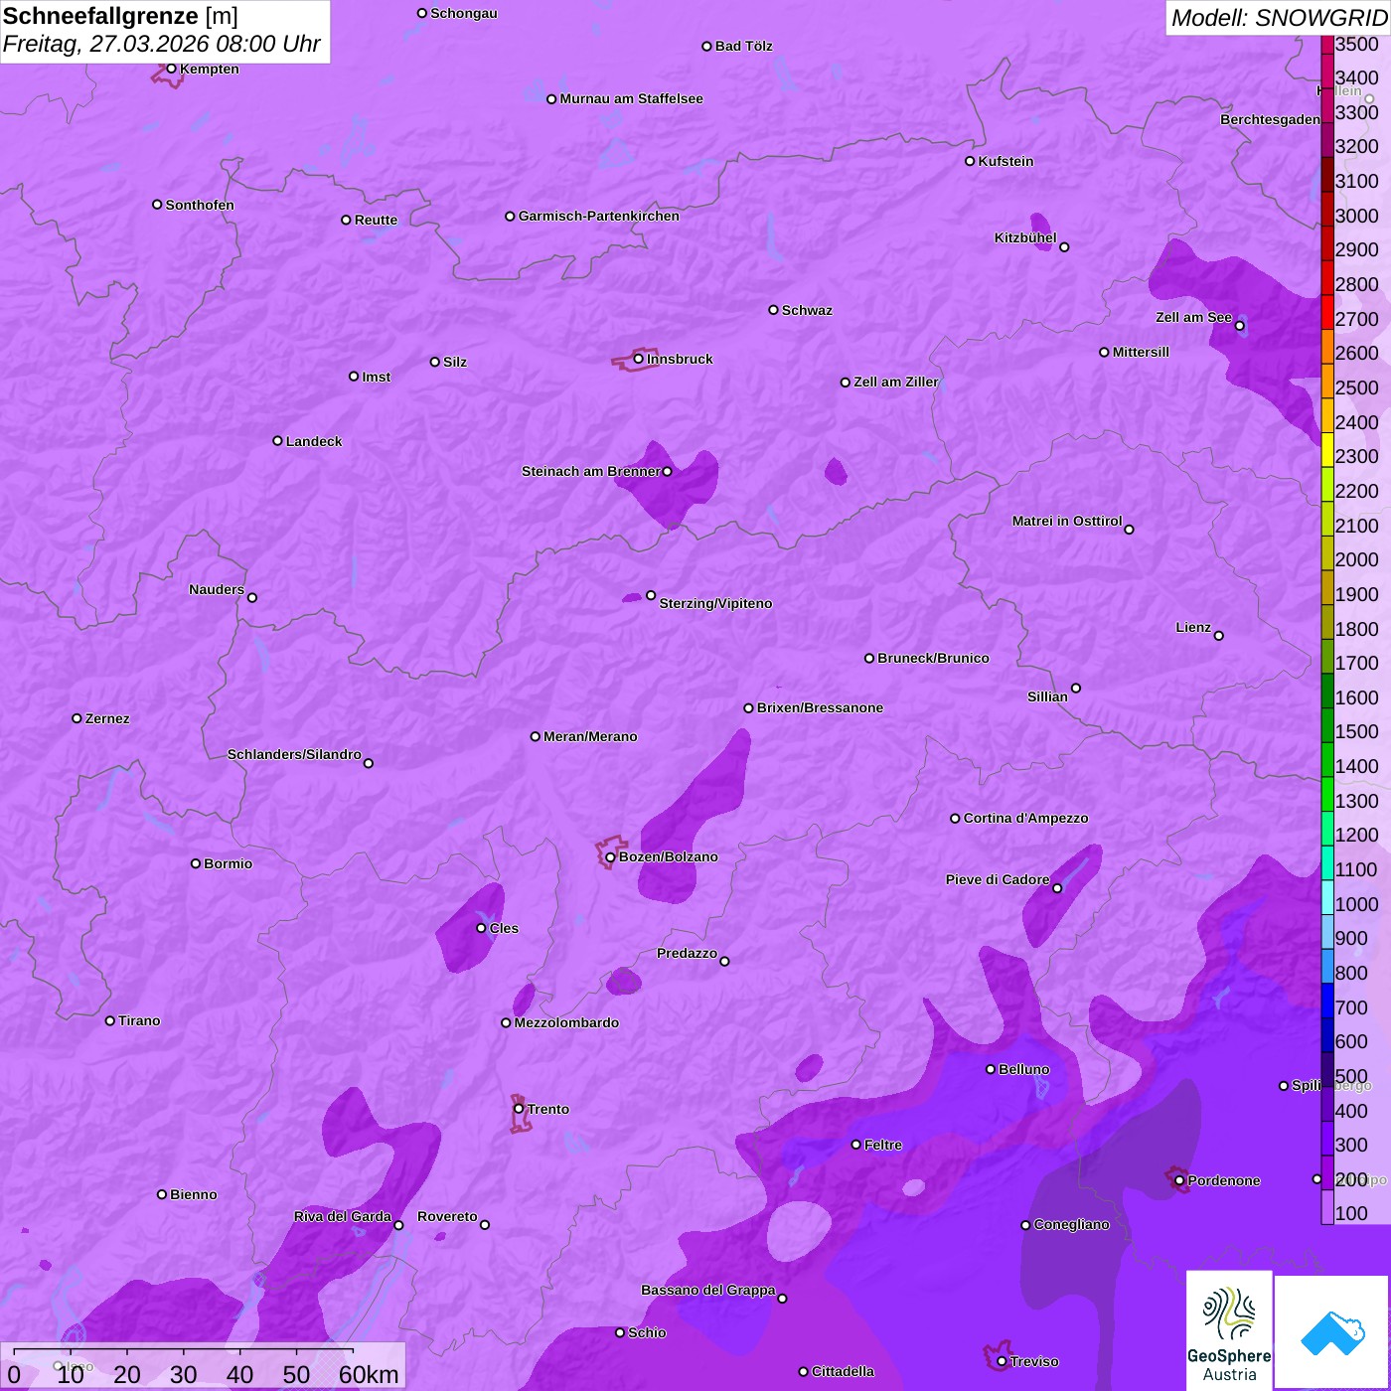This screenshot has width=1391, height=1391.
Task: Click the Lienz city marker dot
Action: click(1219, 636)
